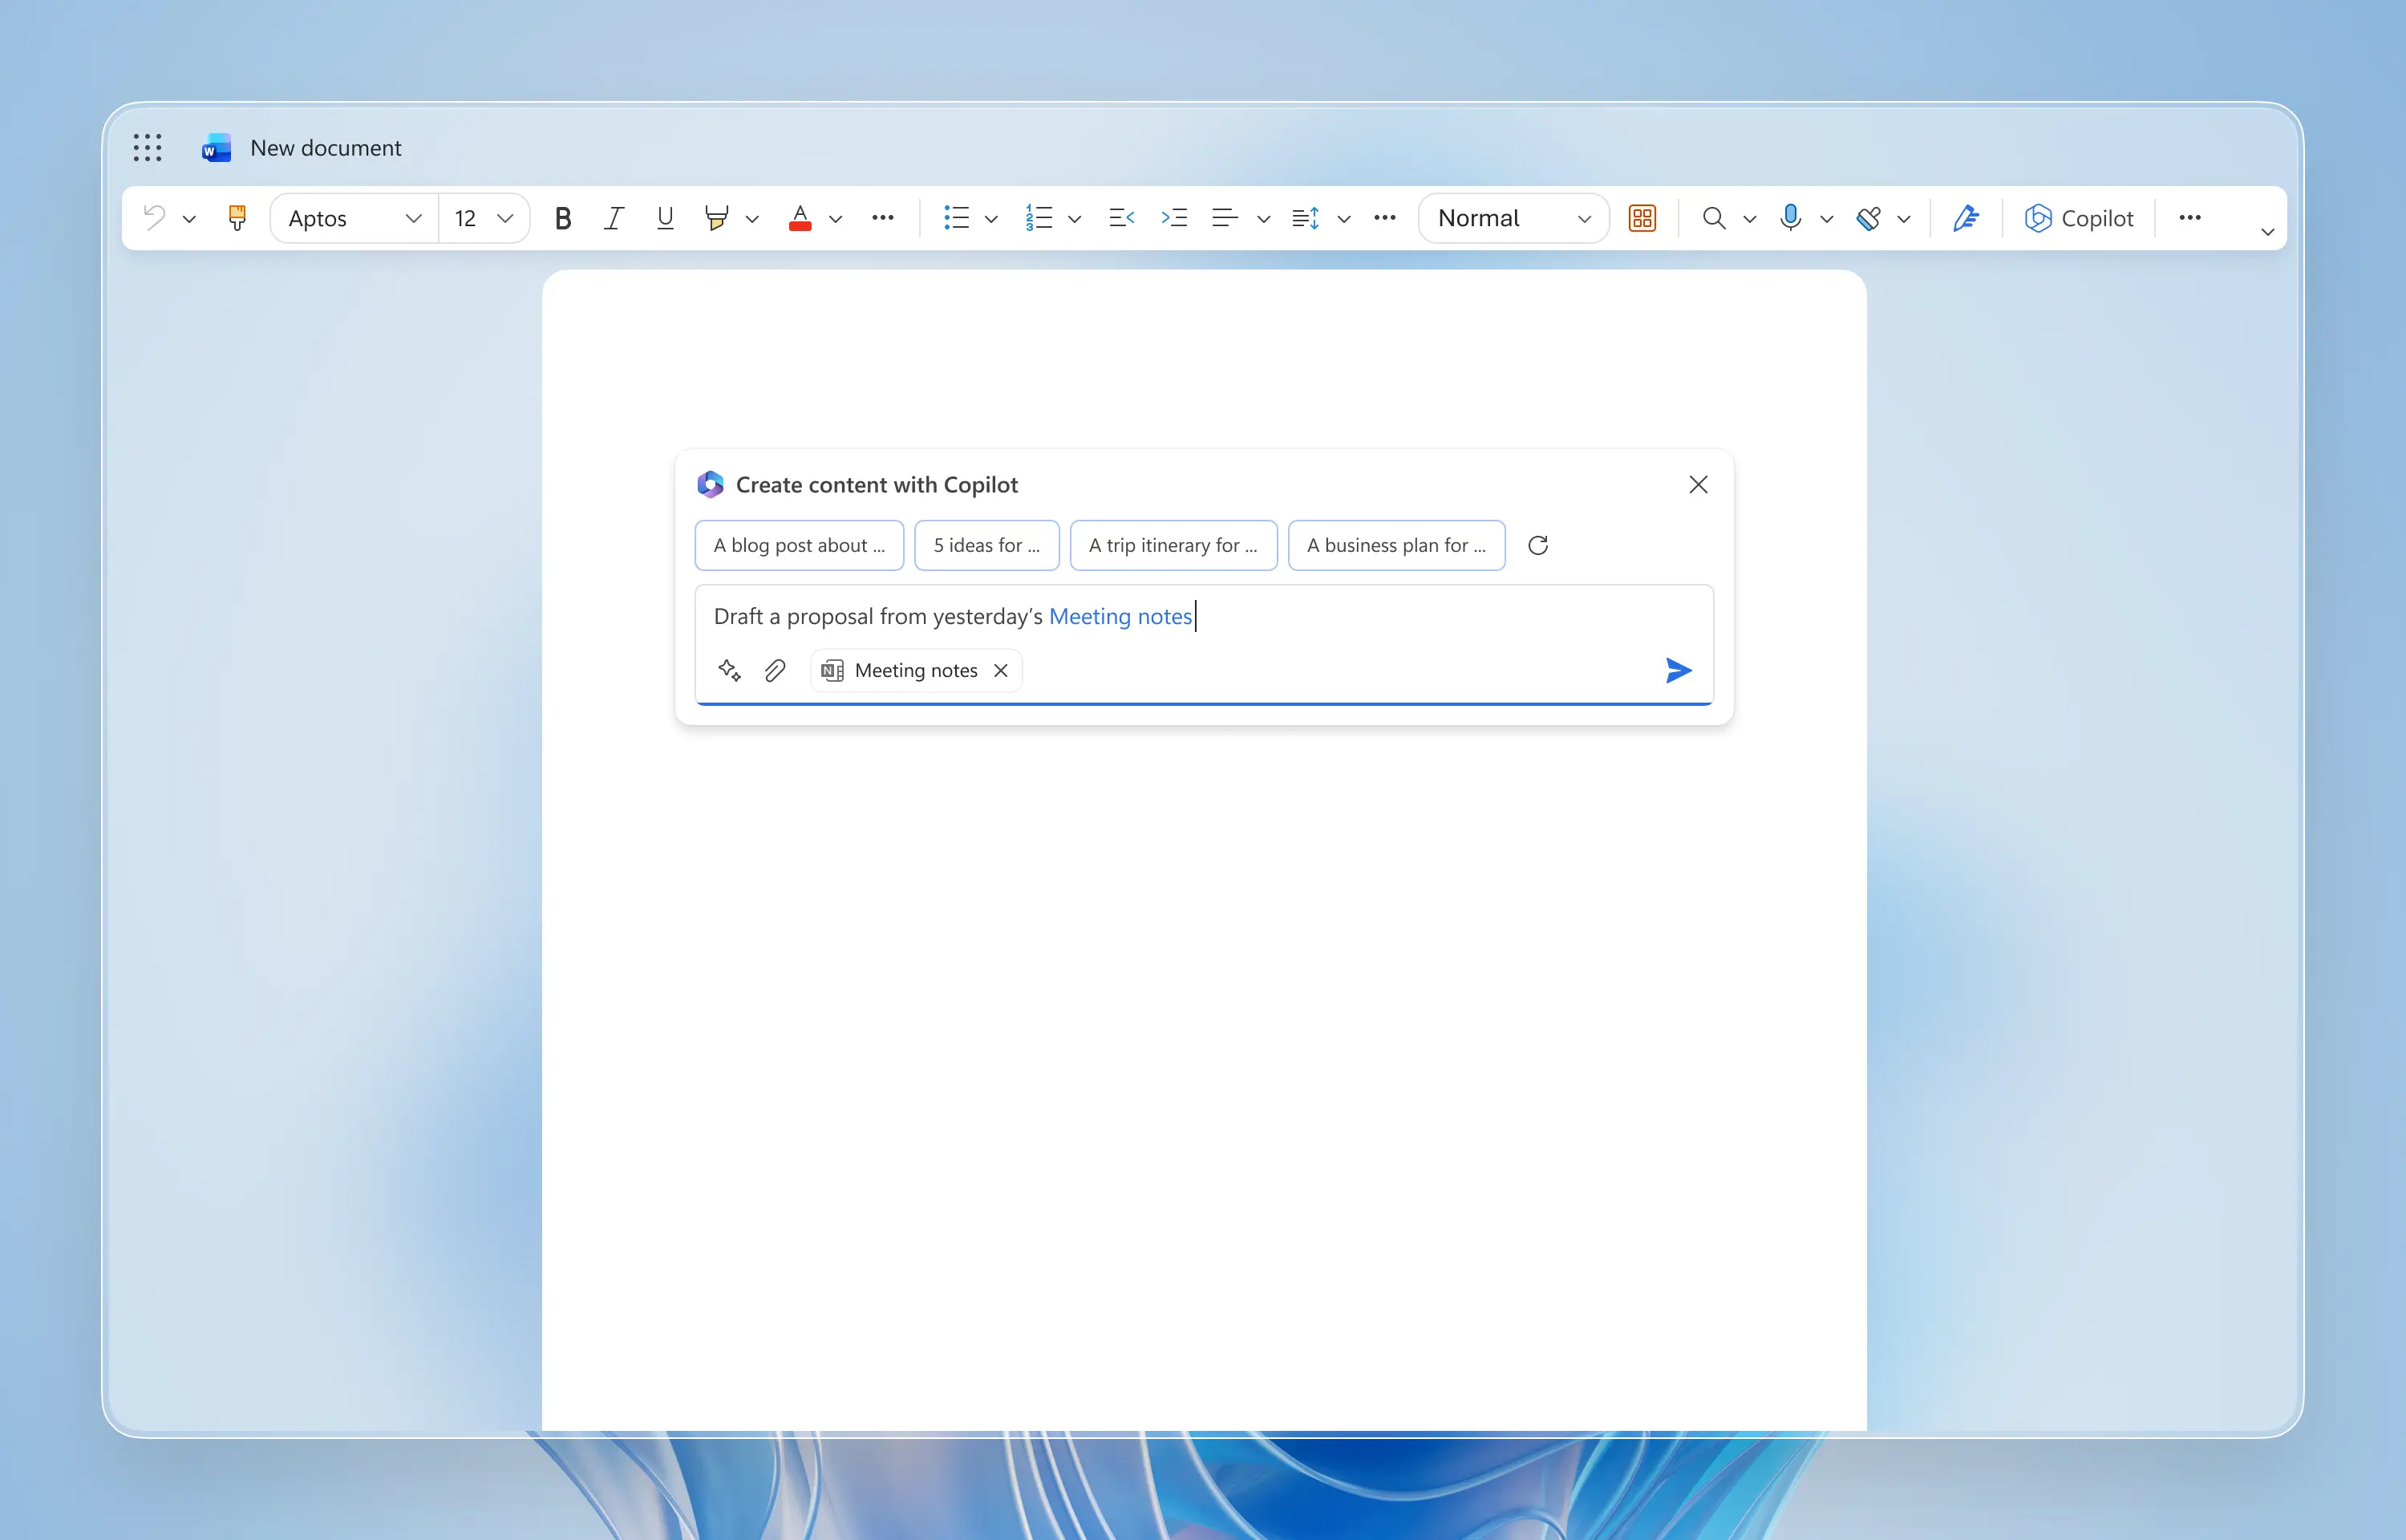Viewport: 2406px width, 1540px height.
Task: Click the Format Painter icon
Action: 237,218
